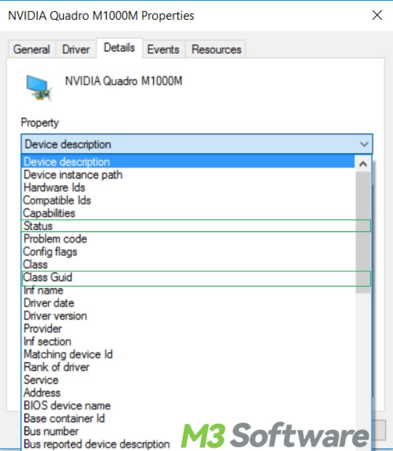Image resolution: width=393 pixels, height=451 pixels.
Task: Click the display adapter device icon
Action: tap(39, 88)
